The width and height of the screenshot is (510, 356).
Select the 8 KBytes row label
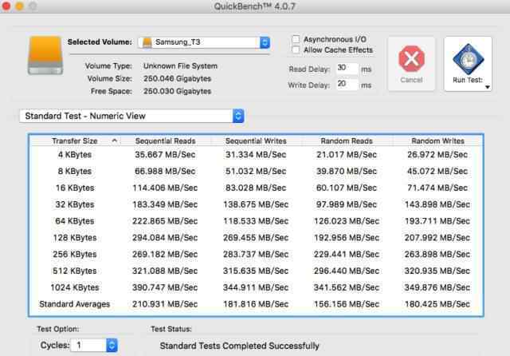click(x=75, y=171)
